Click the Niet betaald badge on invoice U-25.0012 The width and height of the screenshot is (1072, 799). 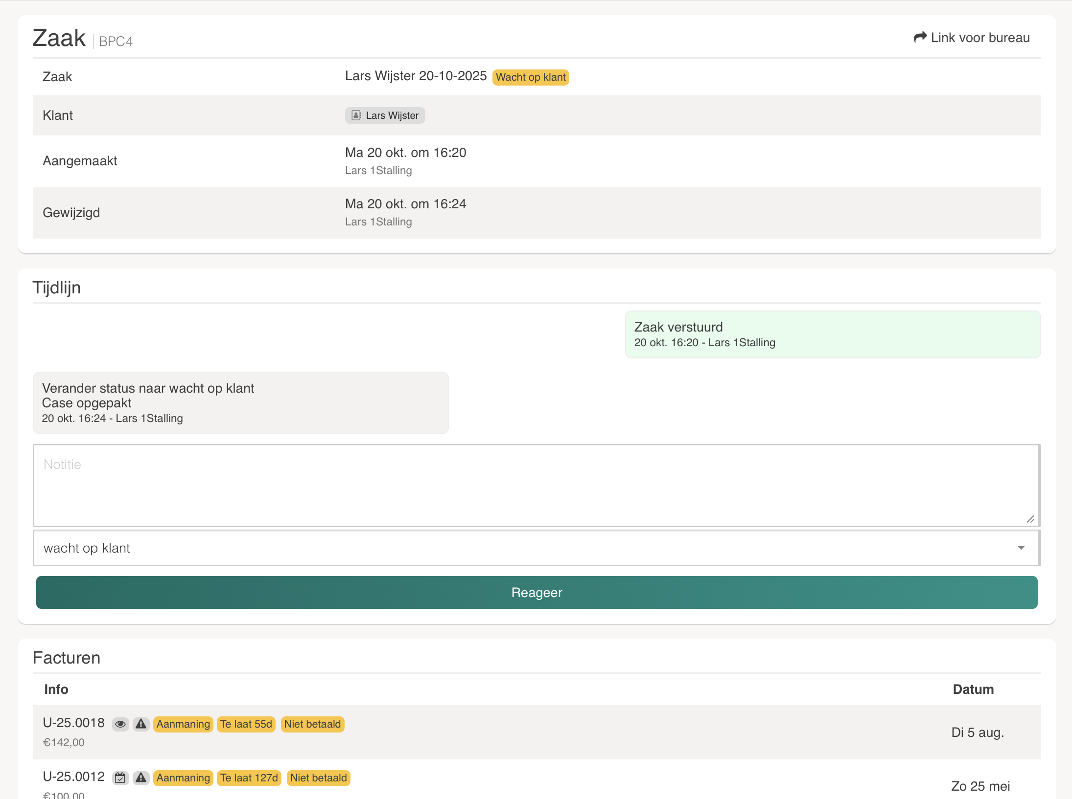[318, 778]
